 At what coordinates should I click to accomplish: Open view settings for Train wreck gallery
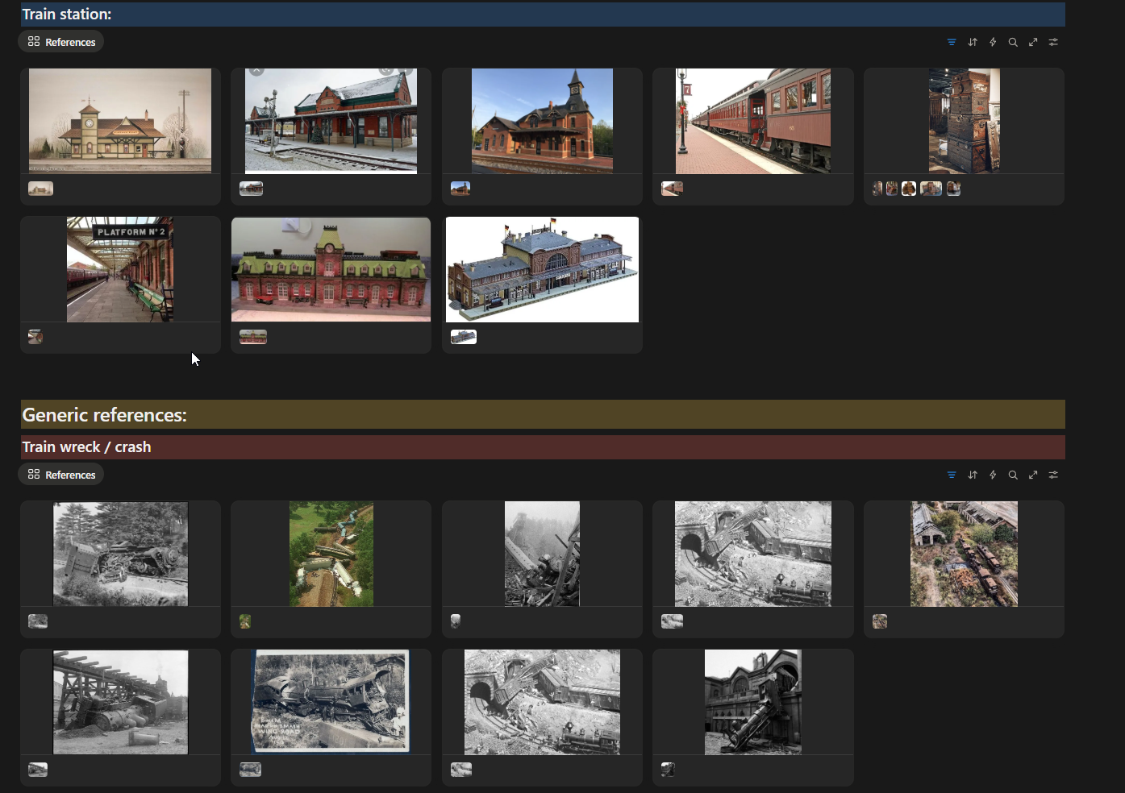pyautogui.click(x=1053, y=475)
